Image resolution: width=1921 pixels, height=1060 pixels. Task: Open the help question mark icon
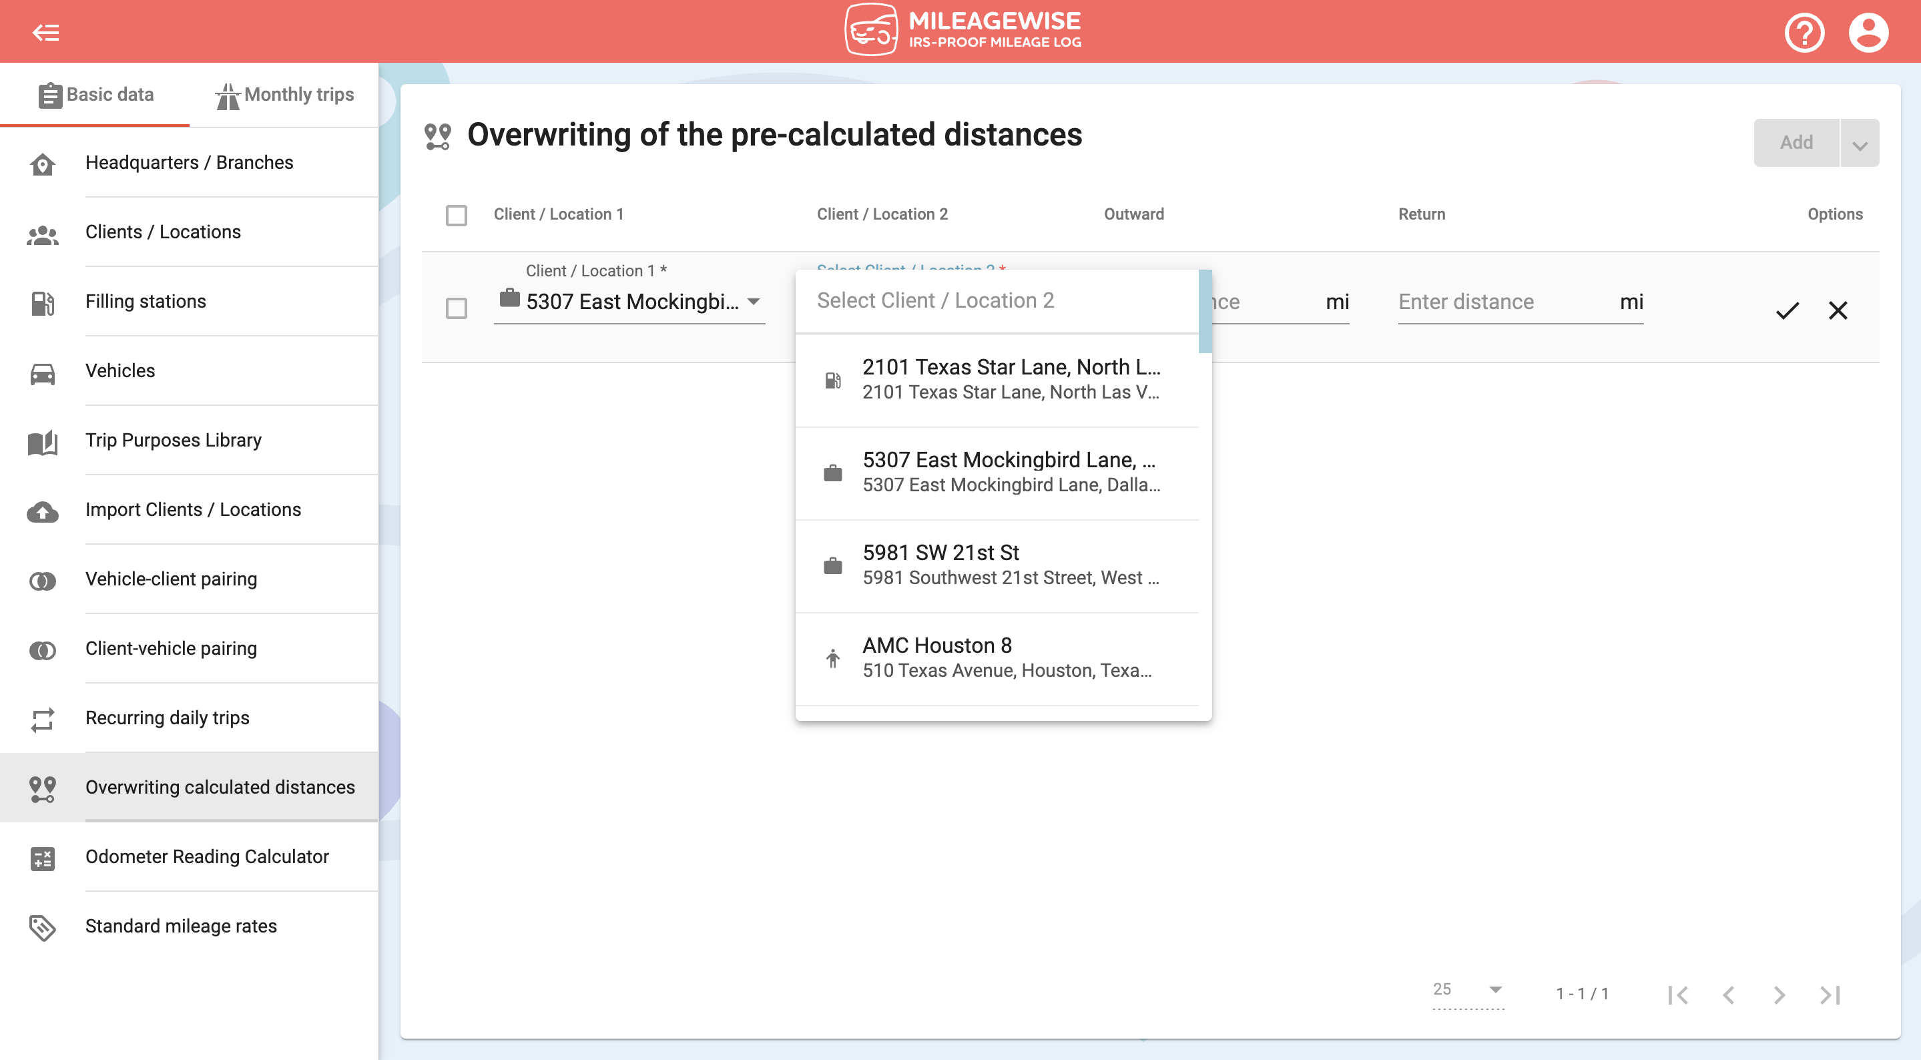[x=1804, y=33]
